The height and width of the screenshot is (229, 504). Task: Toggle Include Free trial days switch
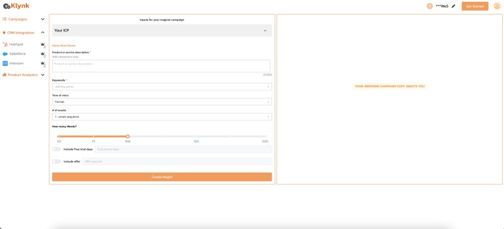coord(57,149)
